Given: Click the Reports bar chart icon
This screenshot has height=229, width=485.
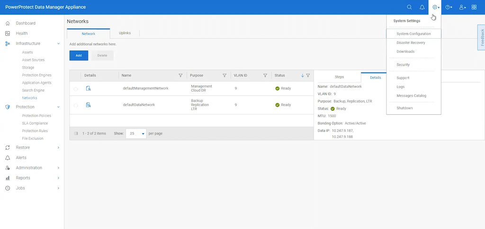Looking at the screenshot, I should [x=8, y=178].
